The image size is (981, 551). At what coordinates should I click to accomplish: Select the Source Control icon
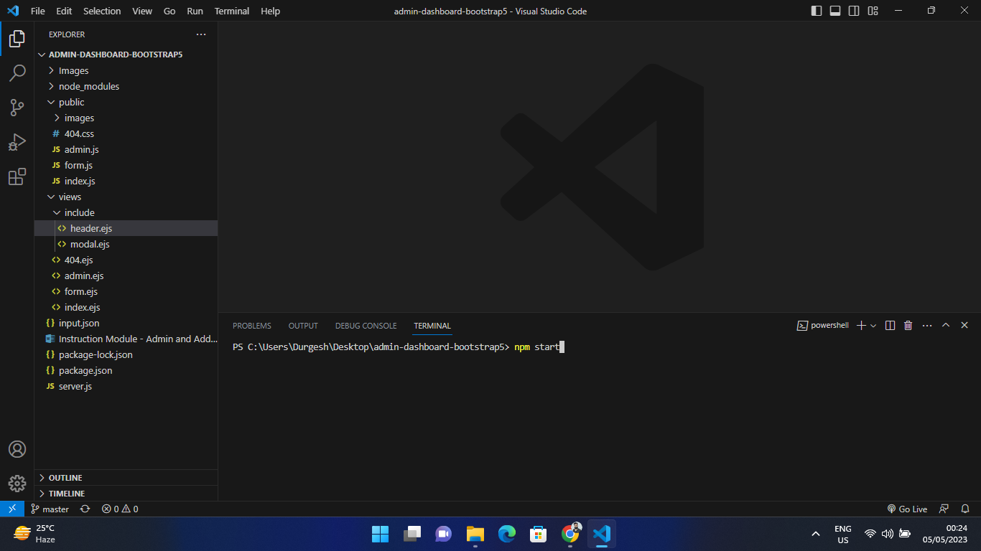click(17, 107)
